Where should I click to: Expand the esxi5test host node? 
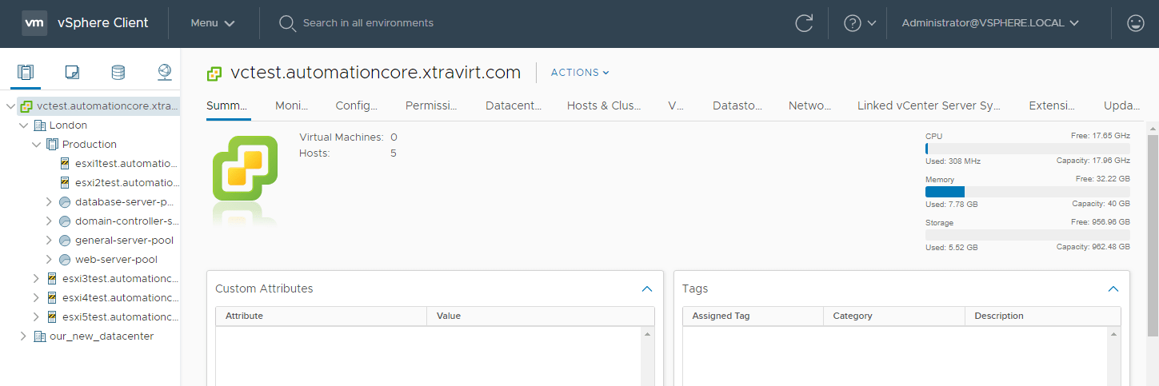36,317
